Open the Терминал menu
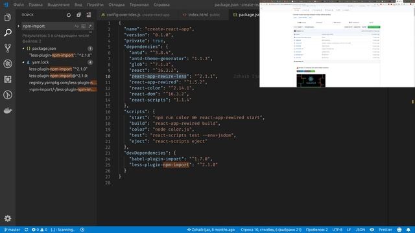Image resolution: width=415 pixels, height=233 pixels. click(139, 5)
